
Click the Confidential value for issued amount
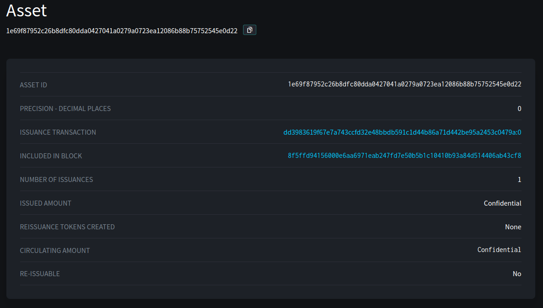[x=502, y=203]
